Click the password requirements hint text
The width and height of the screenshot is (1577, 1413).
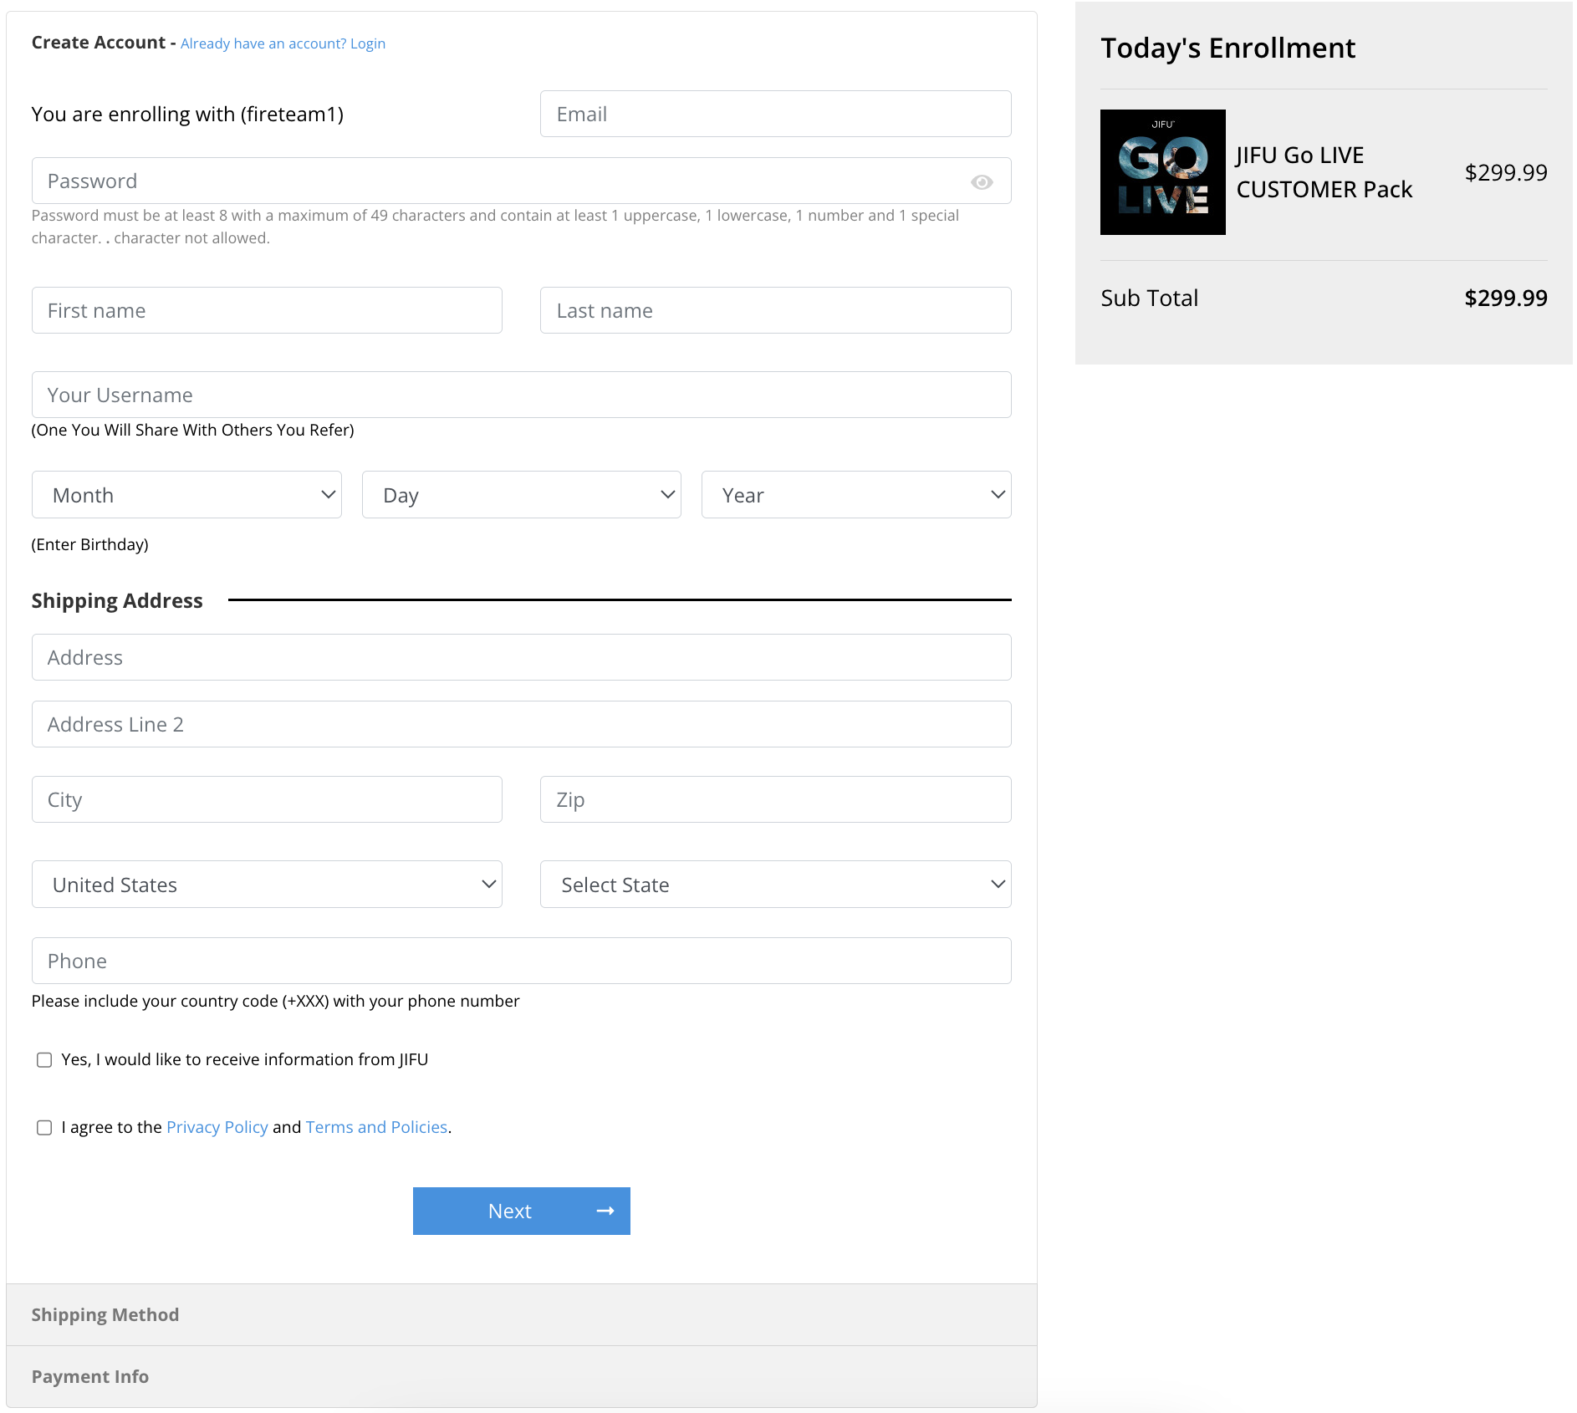tap(495, 227)
